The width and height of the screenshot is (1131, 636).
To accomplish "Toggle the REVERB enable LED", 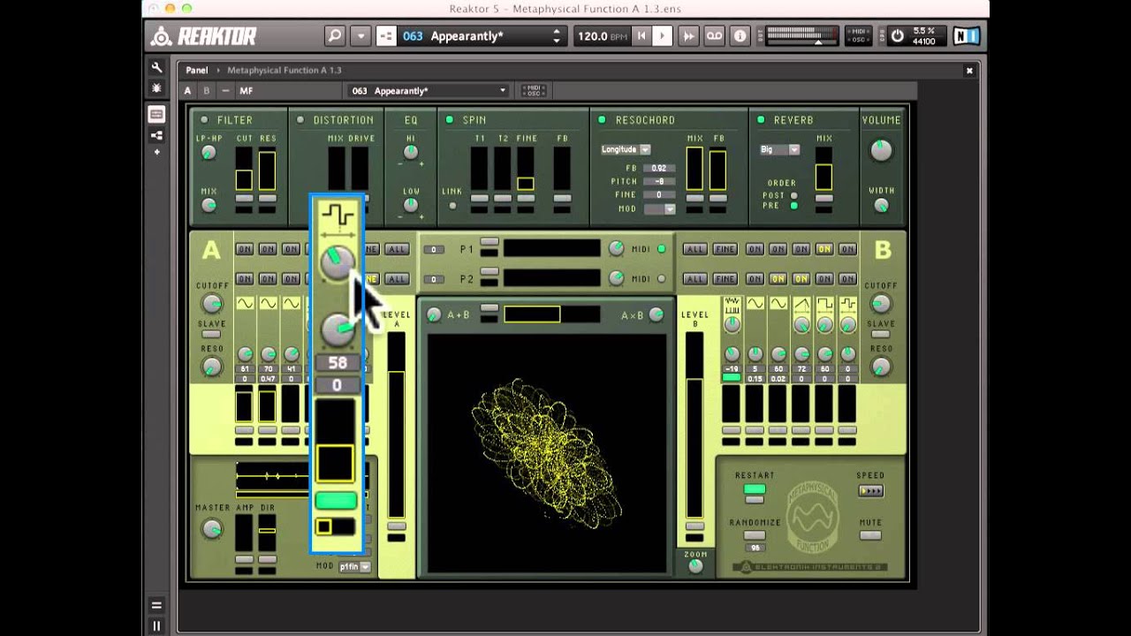I will [760, 120].
